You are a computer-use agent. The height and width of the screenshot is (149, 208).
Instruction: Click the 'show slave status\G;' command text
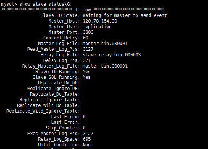46,4
